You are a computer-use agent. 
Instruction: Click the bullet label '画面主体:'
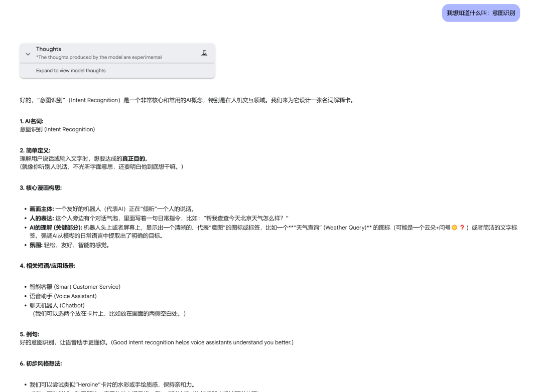pos(42,209)
